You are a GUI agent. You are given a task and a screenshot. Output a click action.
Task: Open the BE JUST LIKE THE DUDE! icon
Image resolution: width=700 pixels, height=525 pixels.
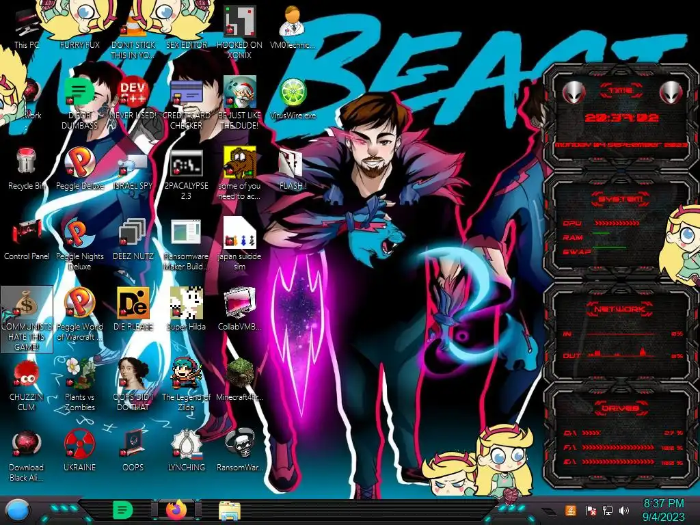[x=239, y=103]
